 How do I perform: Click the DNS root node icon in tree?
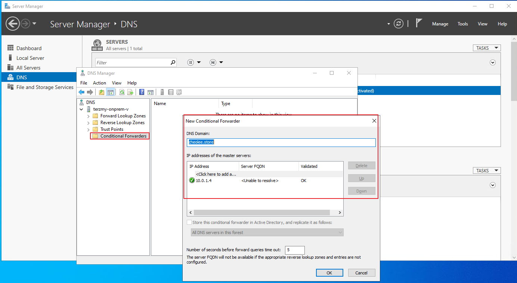click(x=82, y=102)
